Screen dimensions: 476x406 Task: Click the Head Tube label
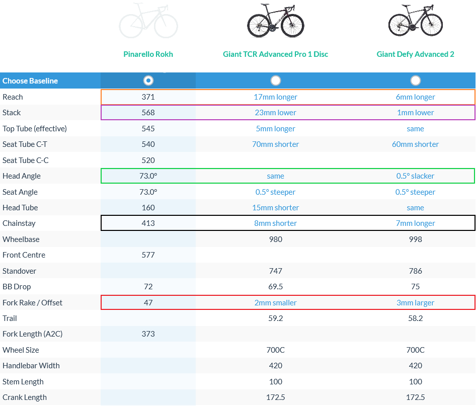coord(20,208)
